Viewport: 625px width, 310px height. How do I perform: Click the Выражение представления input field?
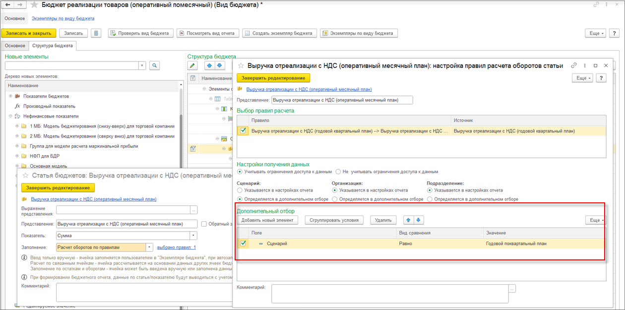pos(123,210)
